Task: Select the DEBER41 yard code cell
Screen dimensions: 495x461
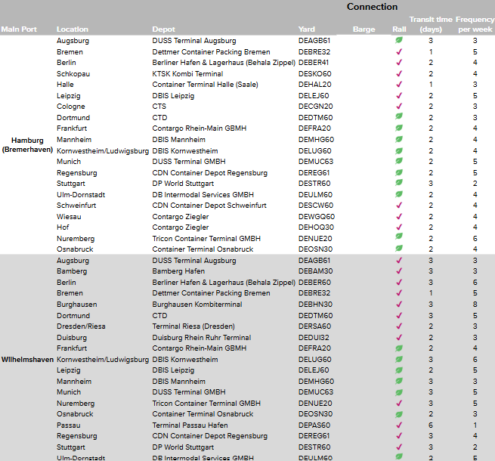Action: (x=314, y=63)
